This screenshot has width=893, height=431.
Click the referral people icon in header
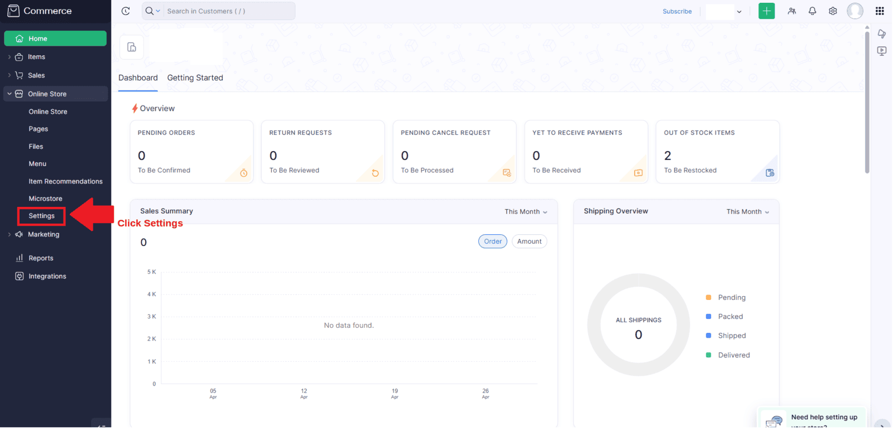791,11
